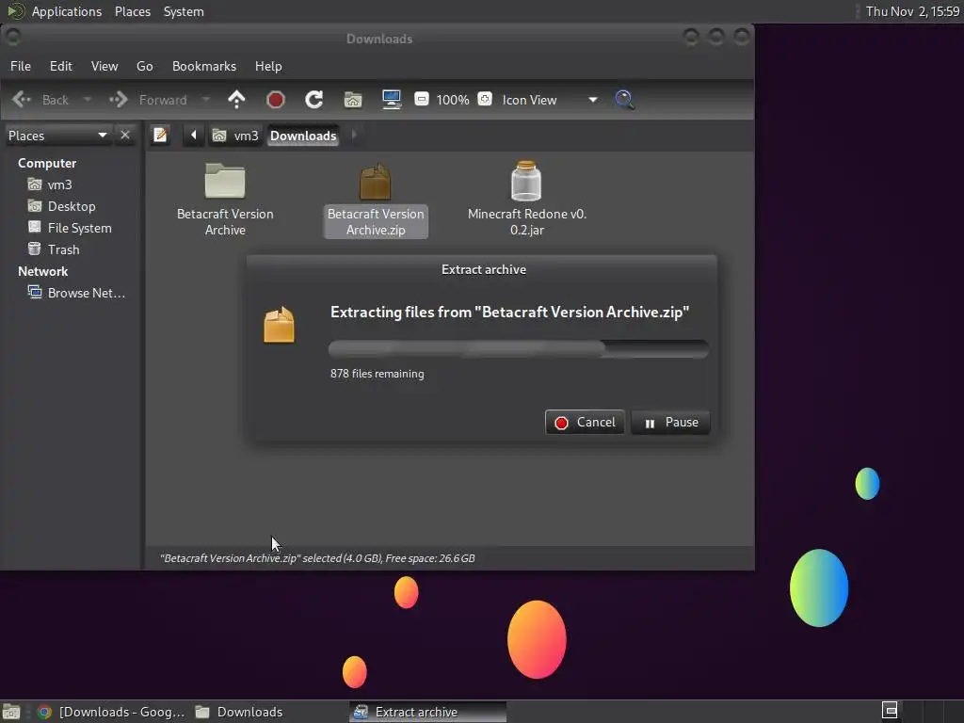Screen dimensions: 964x723
Task: Open the Places sidebar type dropdown
Action: 57,136
